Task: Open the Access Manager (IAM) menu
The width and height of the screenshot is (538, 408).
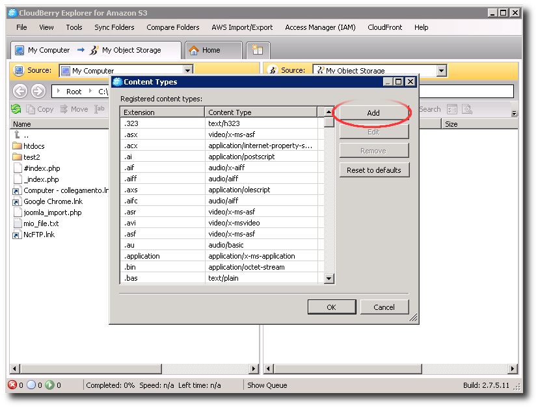Action: 320,27
